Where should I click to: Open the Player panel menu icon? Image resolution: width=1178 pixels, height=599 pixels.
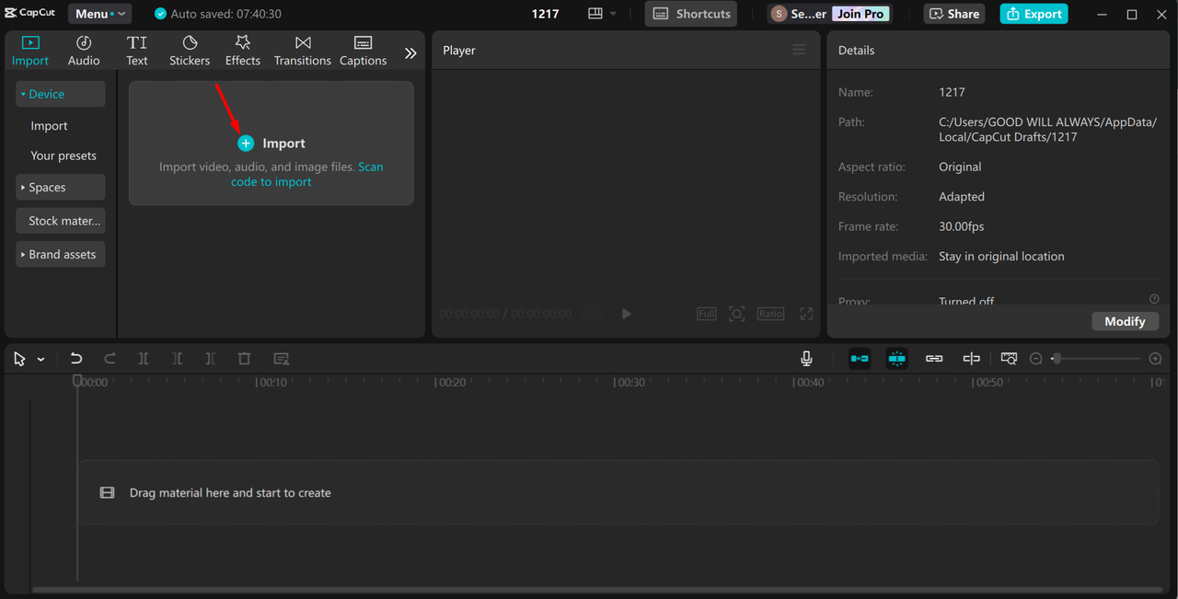coord(799,50)
